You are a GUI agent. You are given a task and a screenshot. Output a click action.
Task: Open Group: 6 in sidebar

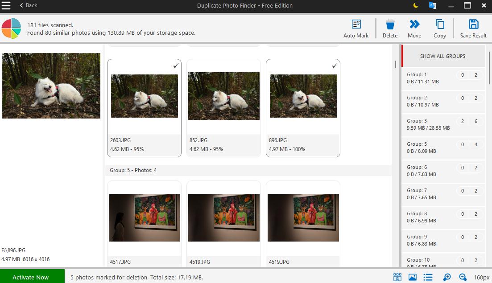(x=443, y=171)
